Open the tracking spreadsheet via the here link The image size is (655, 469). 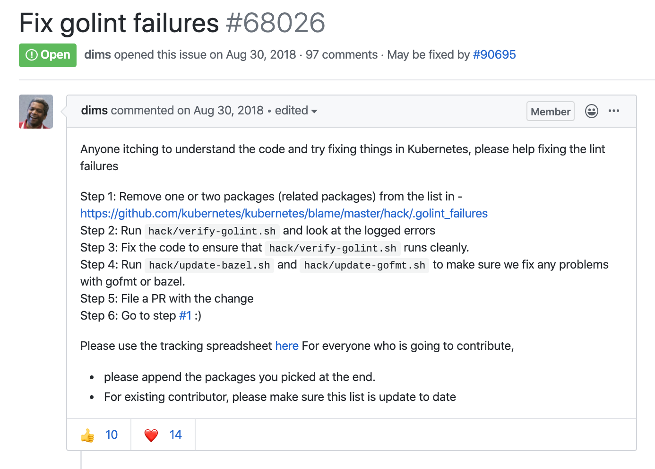(x=287, y=346)
